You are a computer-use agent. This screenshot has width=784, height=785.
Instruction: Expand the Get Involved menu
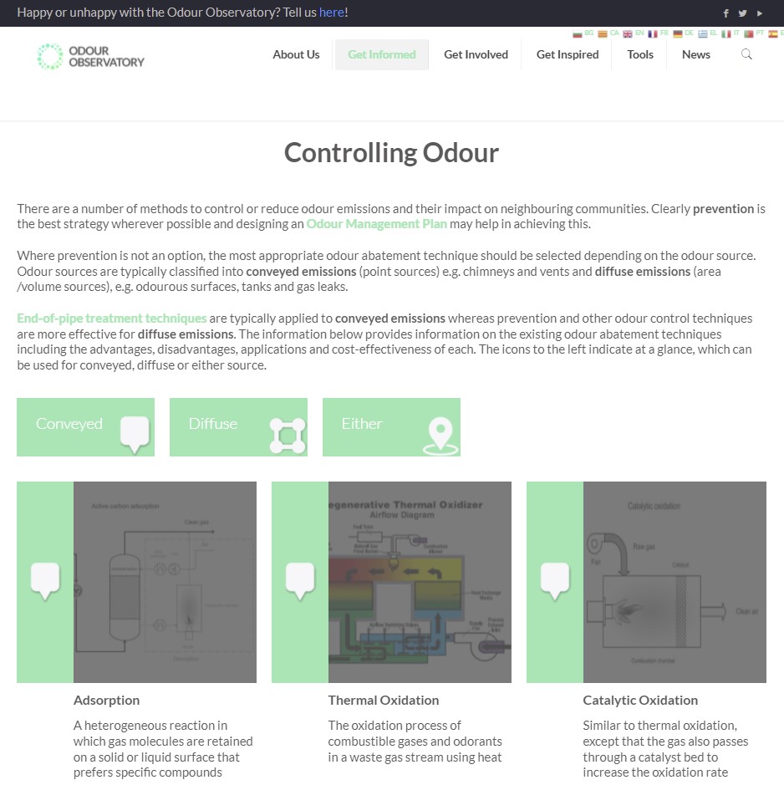point(476,54)
